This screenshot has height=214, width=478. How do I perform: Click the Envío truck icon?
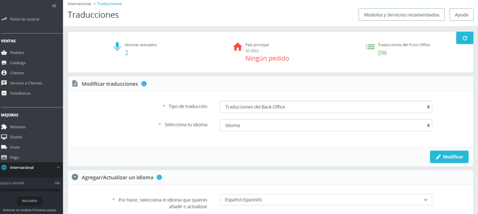point(4,147)
